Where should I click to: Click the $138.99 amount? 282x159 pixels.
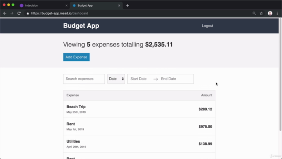[x=205, y=144]
